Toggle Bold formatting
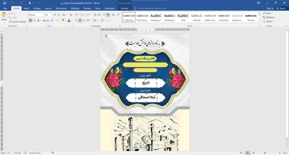Viewport: 289px width, 155px height. coord(31,20)
